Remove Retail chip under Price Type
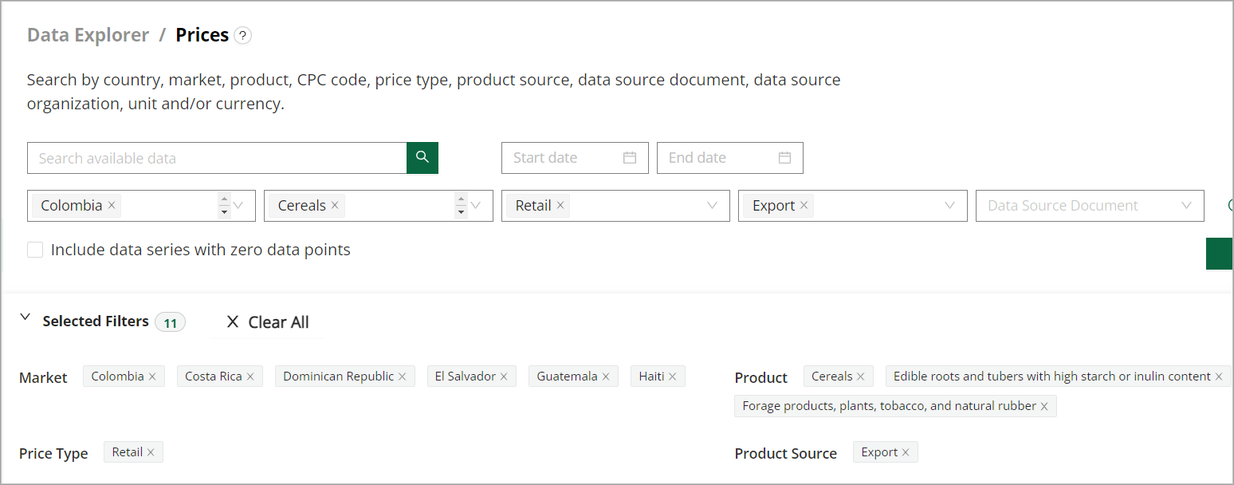1234x485 pixels. coord(151,452)
